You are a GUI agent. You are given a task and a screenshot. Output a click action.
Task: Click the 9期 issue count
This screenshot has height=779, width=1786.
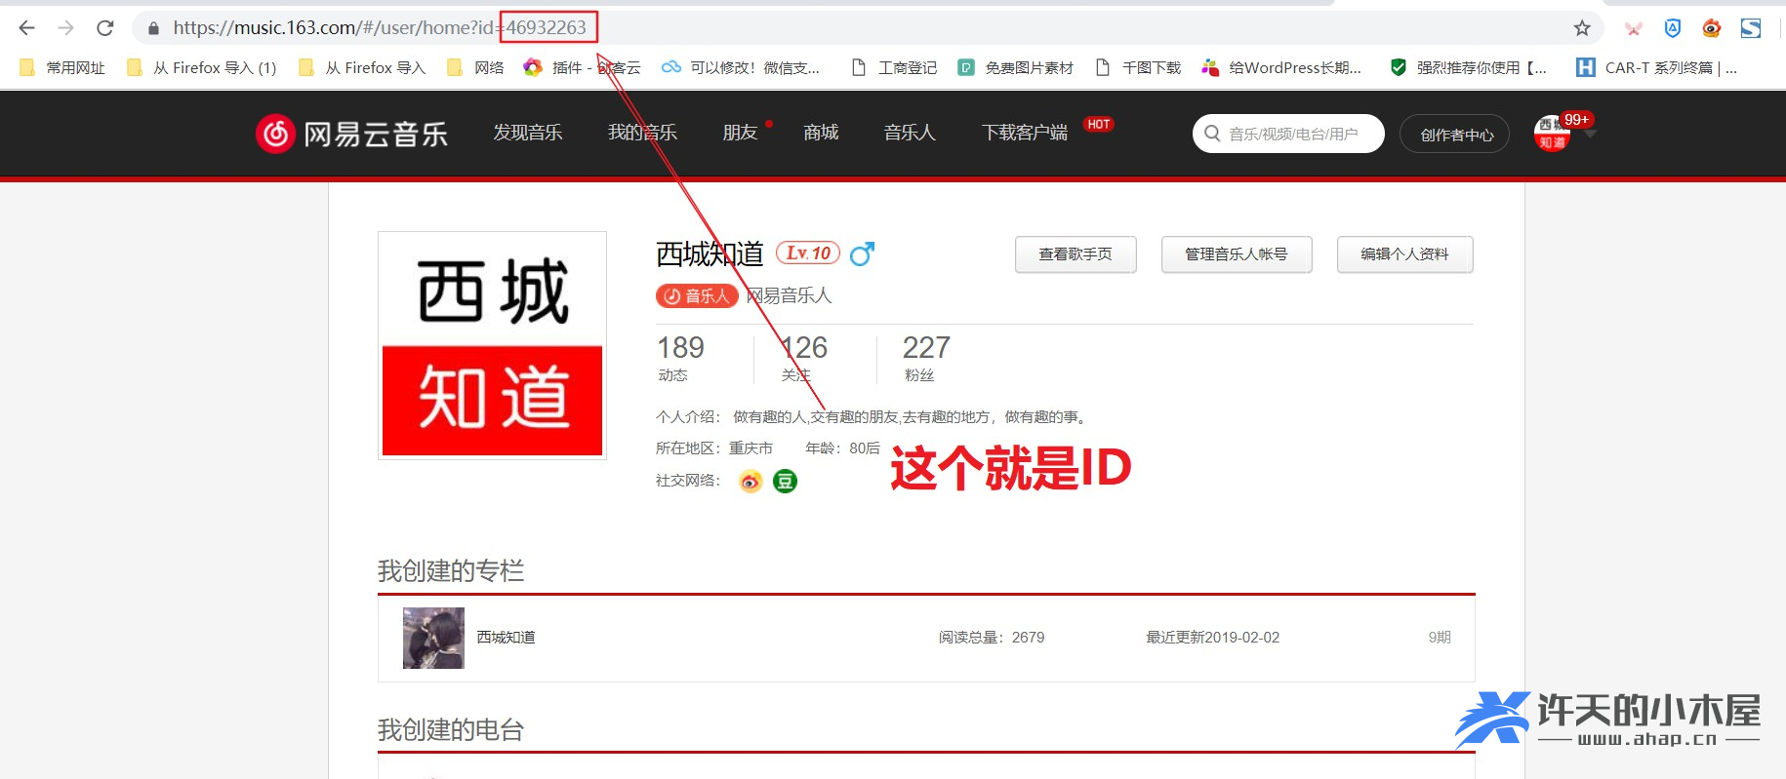(1440, 638)
